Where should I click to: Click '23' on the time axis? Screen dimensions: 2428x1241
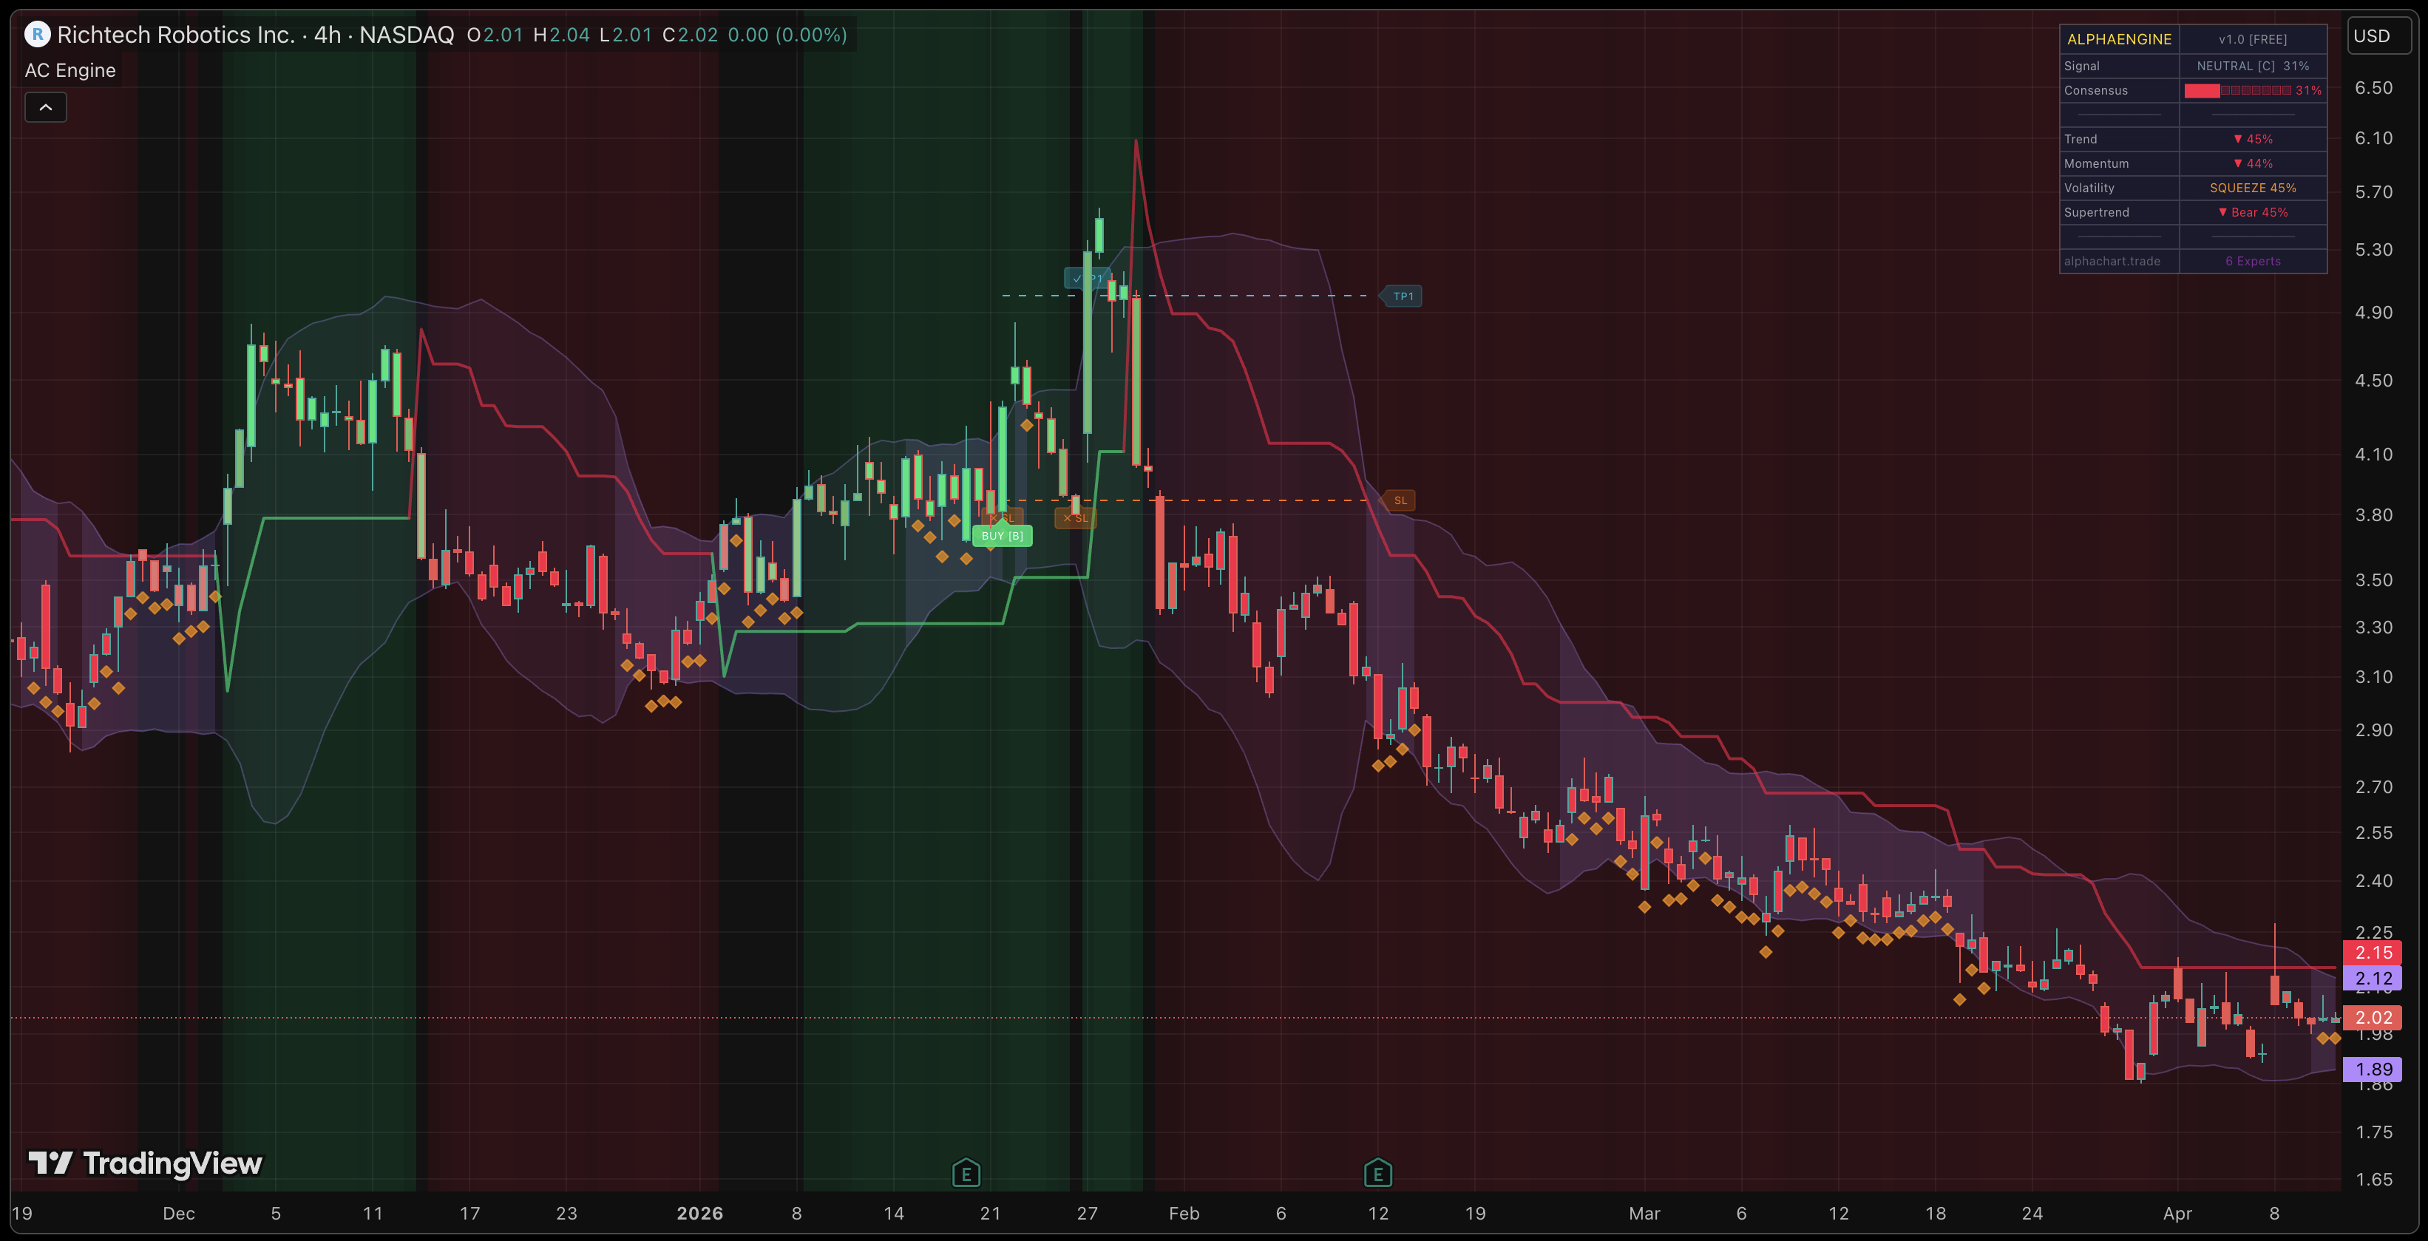pyautogui.click(x=566, y=1214)
